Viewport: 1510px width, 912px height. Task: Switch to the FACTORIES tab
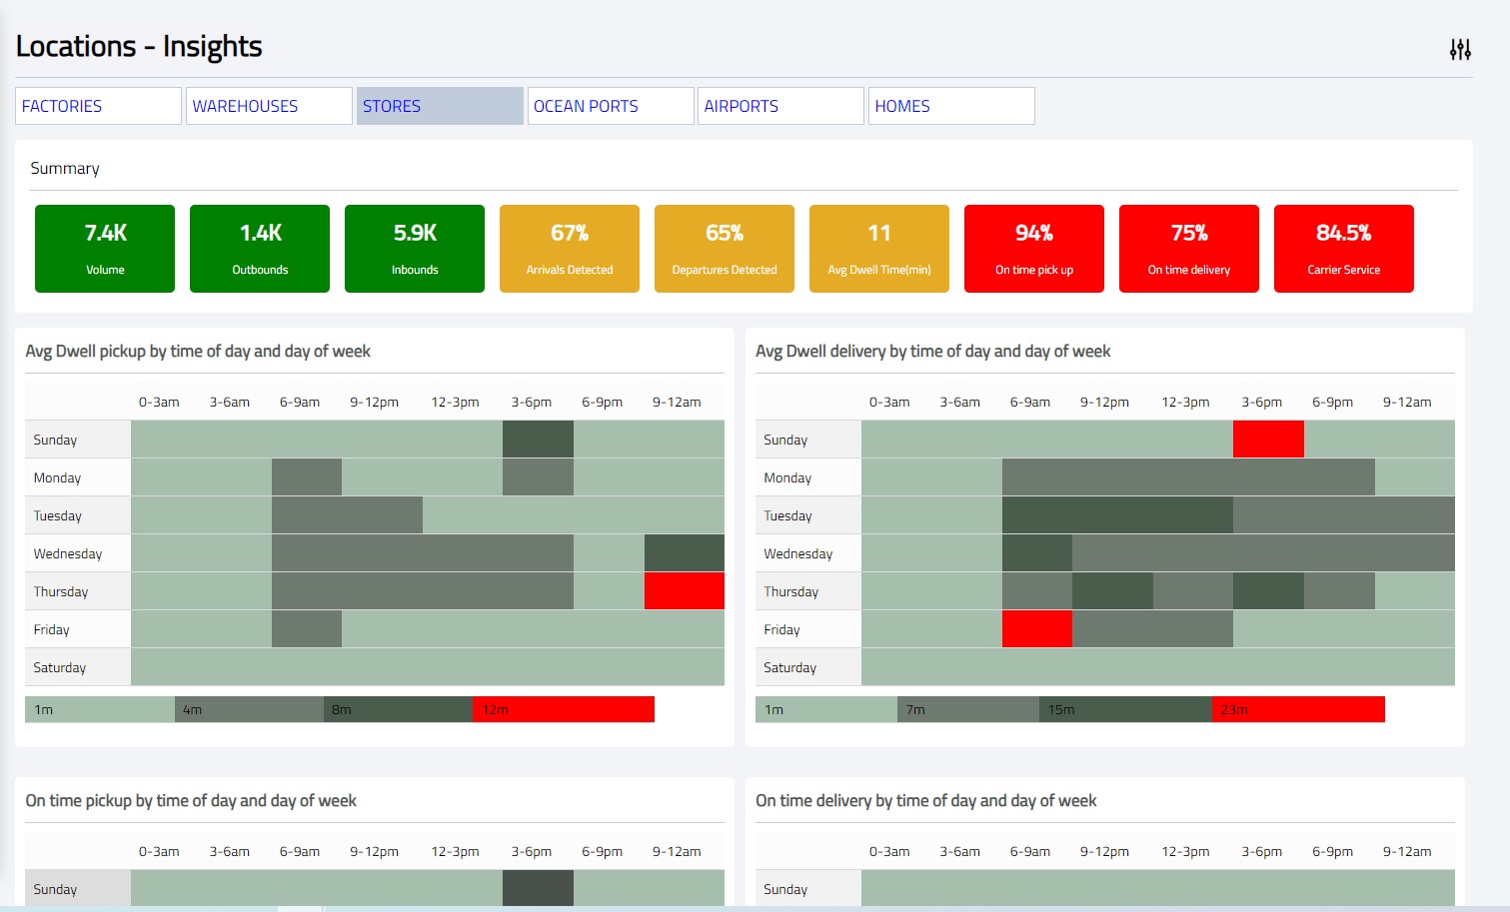point(98,106)
